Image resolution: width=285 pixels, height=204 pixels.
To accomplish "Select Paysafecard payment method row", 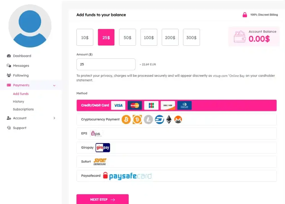I will point(176,176).
